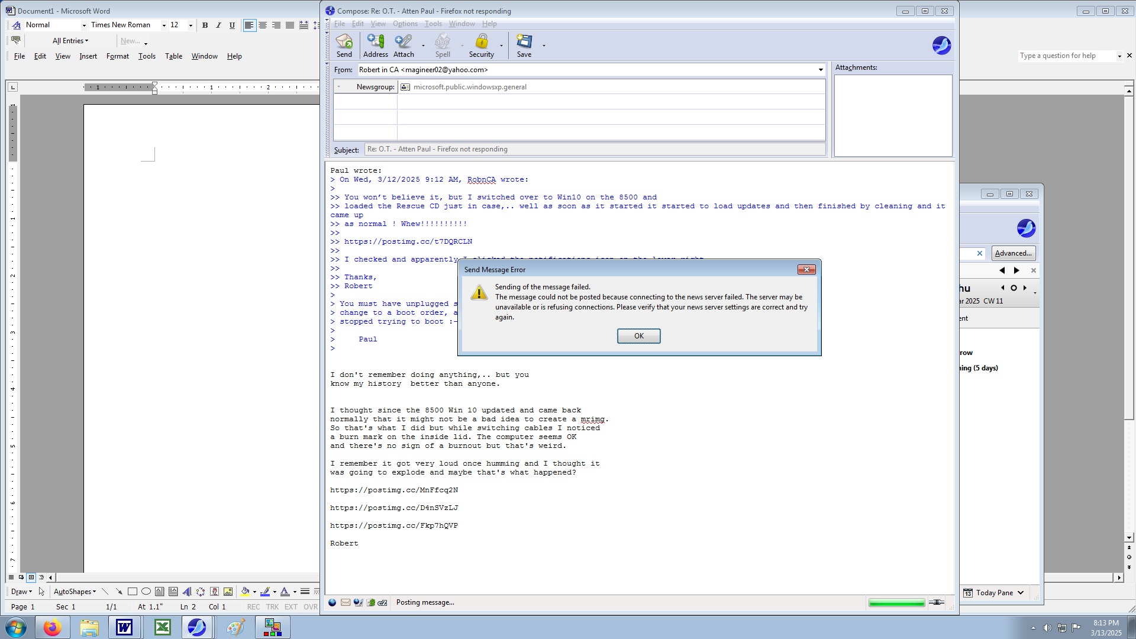
Task: Click the Fill Color bucket swatch
Action: point(245,592)
